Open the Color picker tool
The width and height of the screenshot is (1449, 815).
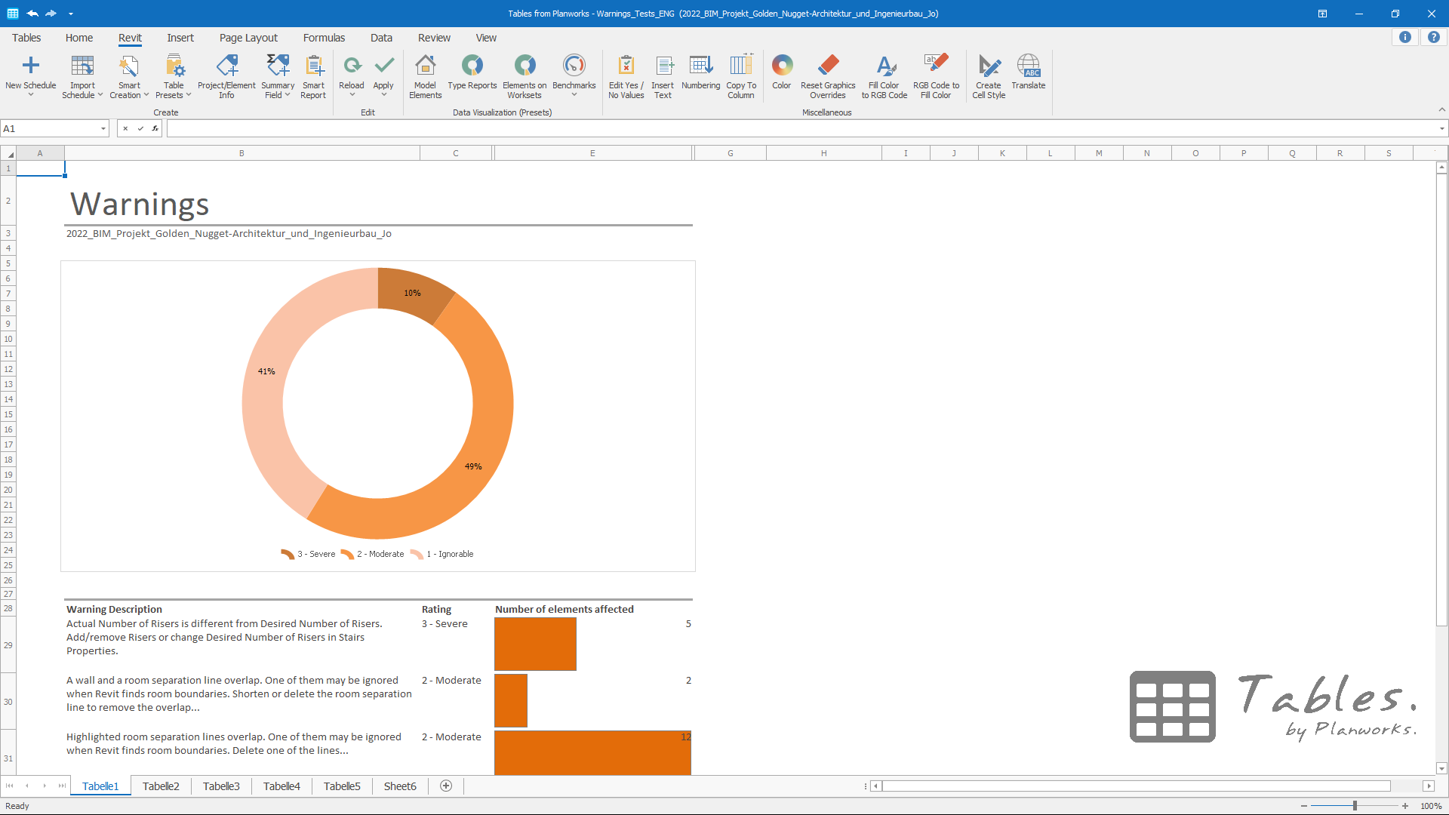[x=782, y=66]
